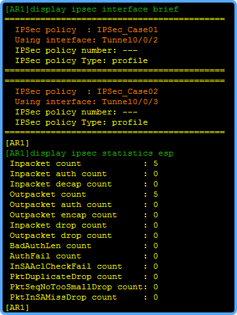Click the 'Inpacket decap count' row
This screenshot has width=237, height=315.
click(84, 184)
